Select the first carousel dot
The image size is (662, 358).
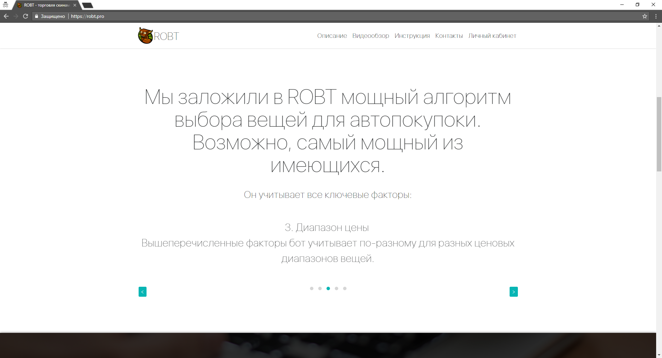[x=312, y=288]
